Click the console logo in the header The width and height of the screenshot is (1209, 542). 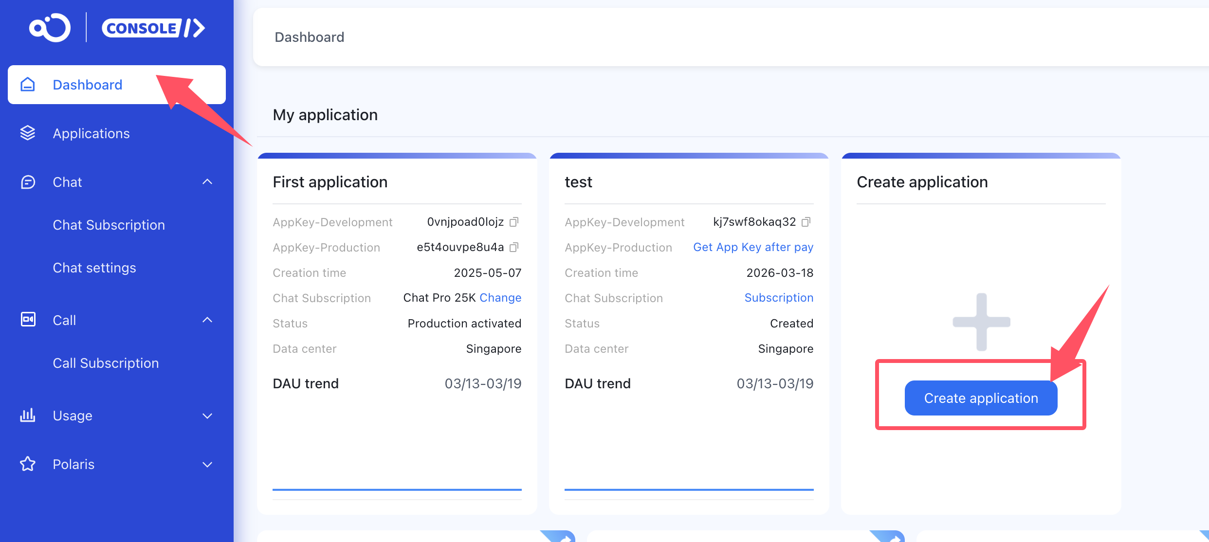click(153, 28)
